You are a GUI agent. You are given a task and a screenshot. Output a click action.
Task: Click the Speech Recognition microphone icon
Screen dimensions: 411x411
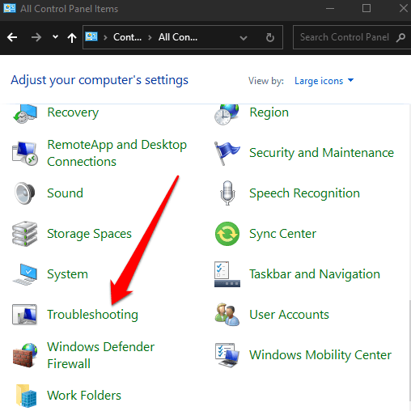pyautogui.click(x=227, y=193)
